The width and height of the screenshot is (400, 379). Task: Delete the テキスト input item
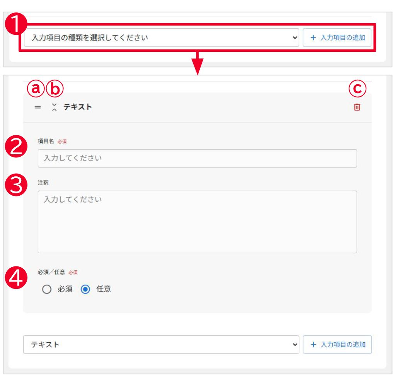tap(357, 107)
